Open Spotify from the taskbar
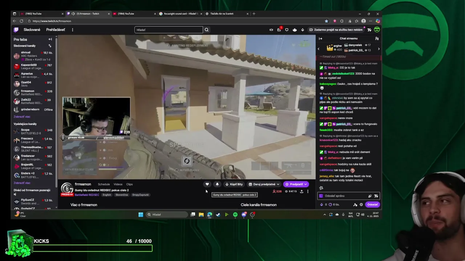This screenshot has height=261, width=465. tap(235, 215)
